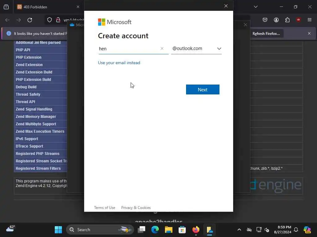Click 'Registered PHP Streams' row label
317x237 pixels.
coord(37,154)
